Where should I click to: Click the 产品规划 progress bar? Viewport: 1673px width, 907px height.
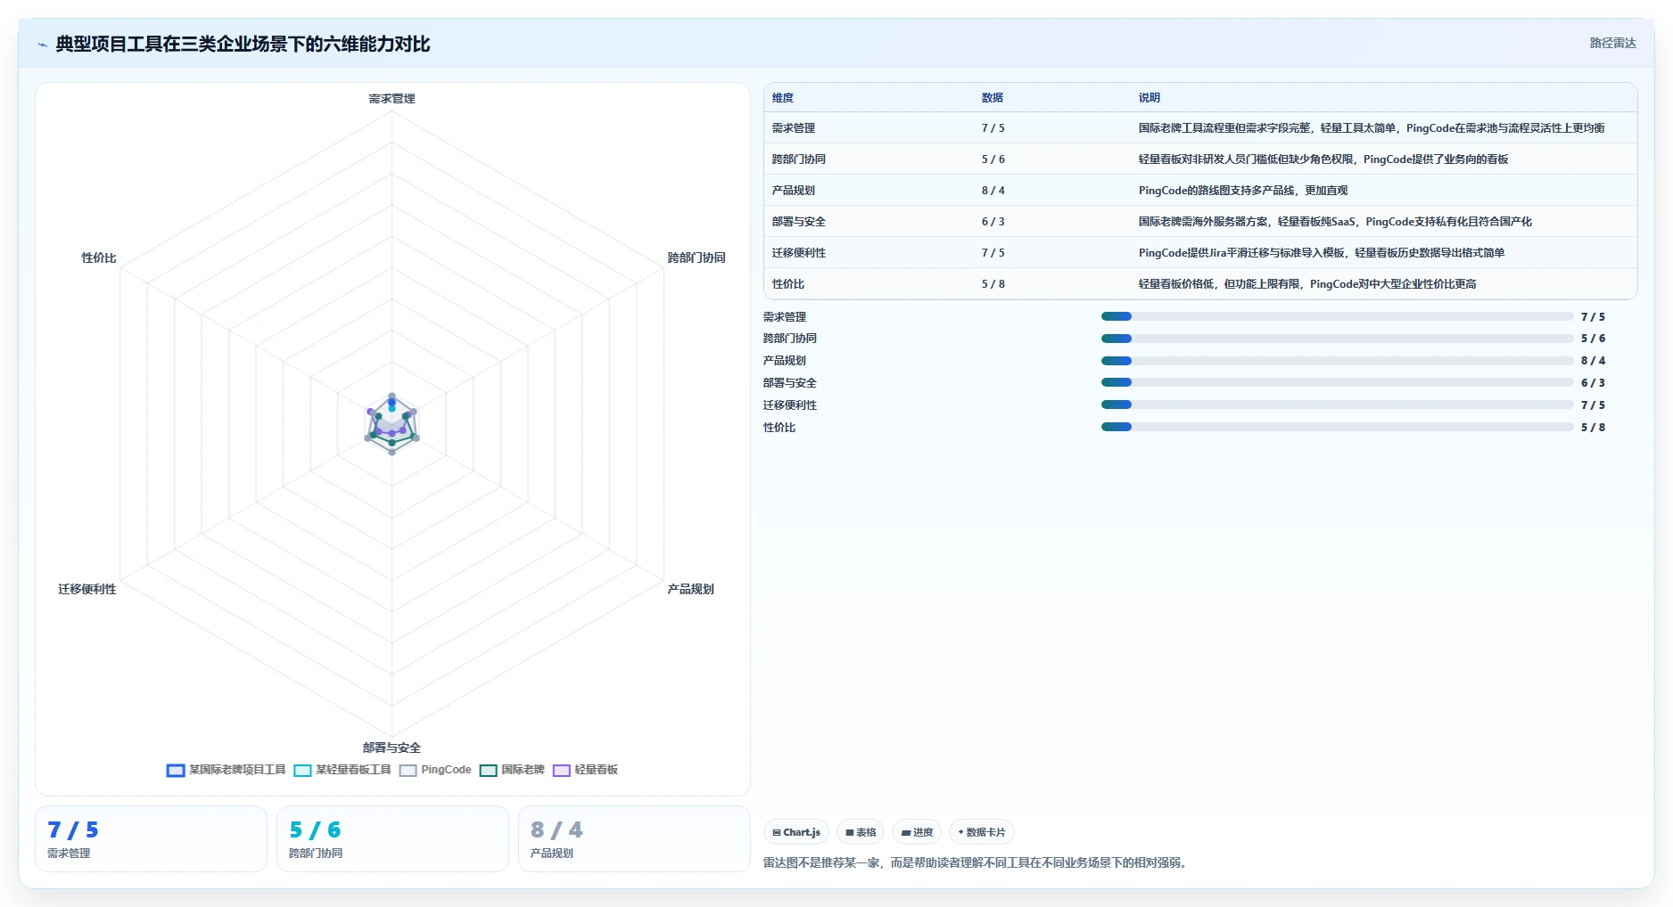[1337, 361]
